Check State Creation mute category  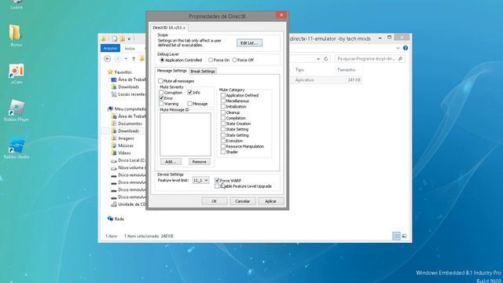(223, 123)
